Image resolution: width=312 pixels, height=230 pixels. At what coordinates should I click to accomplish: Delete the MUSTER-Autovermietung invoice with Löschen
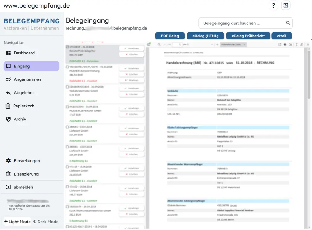131,74
